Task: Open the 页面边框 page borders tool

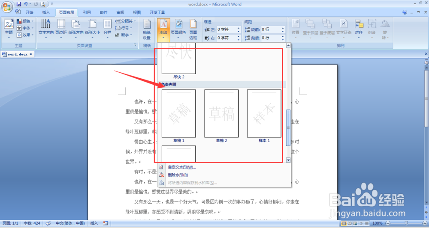Action: point(193,30)
